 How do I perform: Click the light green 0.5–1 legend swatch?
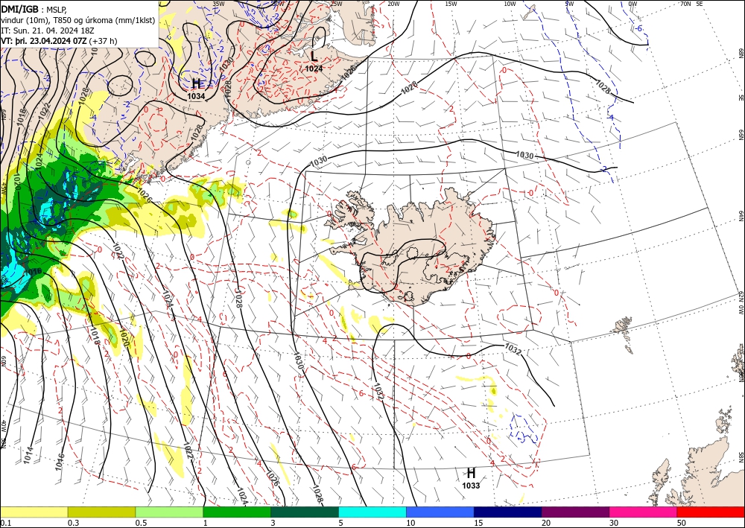pyautogui.click(x=169, y=512)
